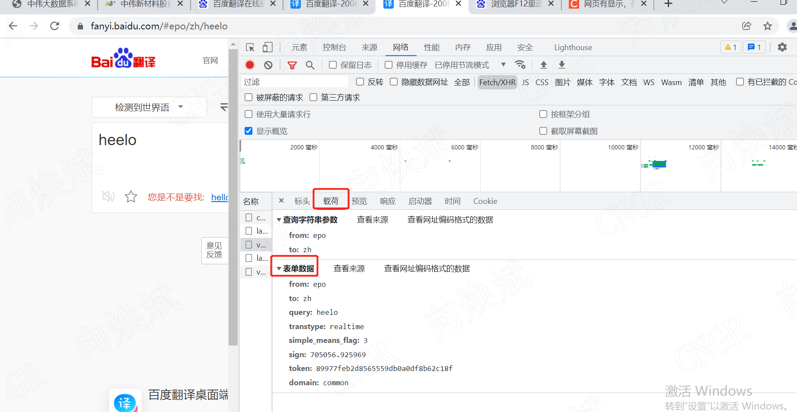Click the page vertical scrollbar thumb
Image resolution: width=797 pixels, height=412 pixels.
[x=233, y=197]
